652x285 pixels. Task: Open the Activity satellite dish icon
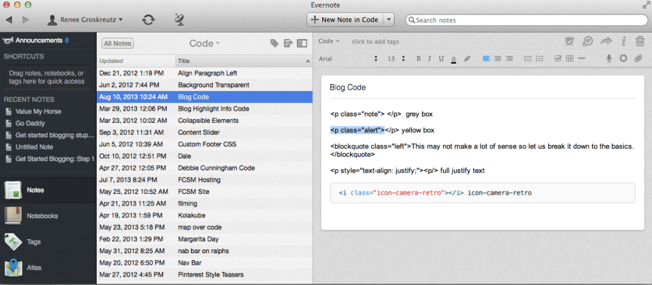180,20
